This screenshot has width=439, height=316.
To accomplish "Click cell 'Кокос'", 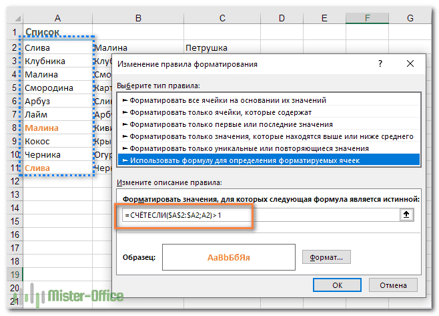I will click(57, 142).
